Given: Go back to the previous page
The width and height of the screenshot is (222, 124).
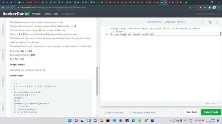Looking at the screenshot, I should (x=3, y=8).
